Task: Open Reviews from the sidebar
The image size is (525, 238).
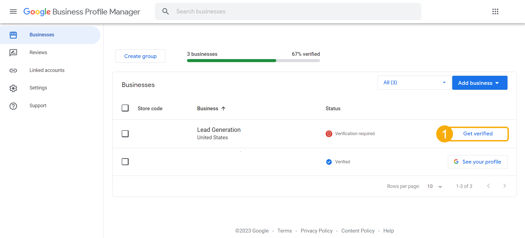Action: (38, 53)
